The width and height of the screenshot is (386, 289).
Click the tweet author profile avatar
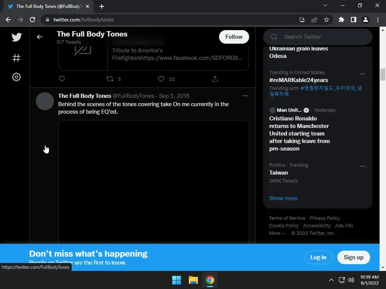point(45,101)
